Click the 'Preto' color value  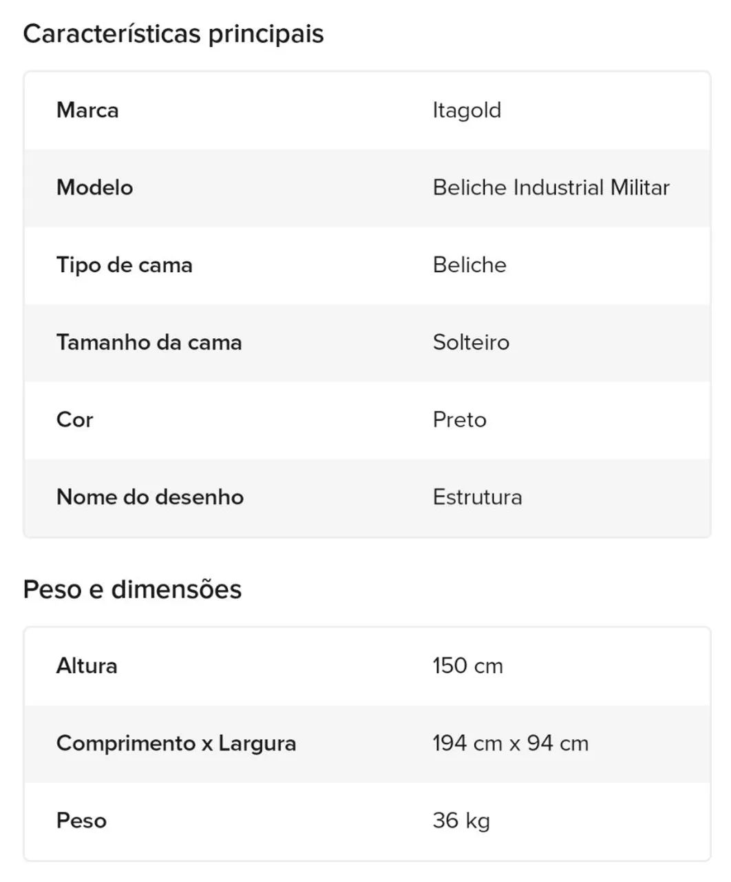point(459,420)
